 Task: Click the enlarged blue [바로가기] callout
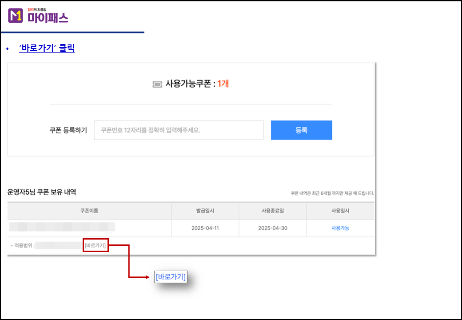(x=171, y=277)
